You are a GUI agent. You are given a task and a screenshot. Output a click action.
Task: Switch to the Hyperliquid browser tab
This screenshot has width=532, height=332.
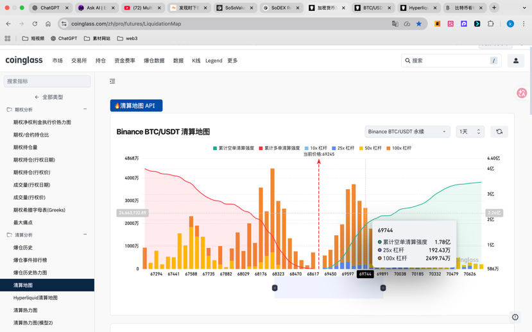point(420,8)
